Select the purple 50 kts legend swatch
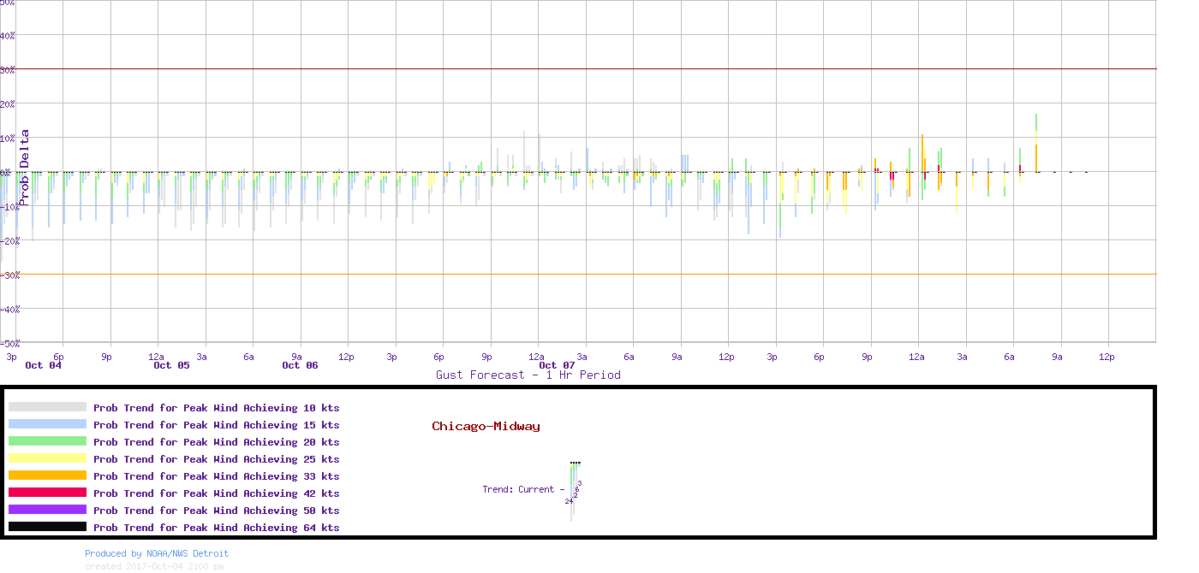The width and height of the screenshot is (1199, 573). 47,510
